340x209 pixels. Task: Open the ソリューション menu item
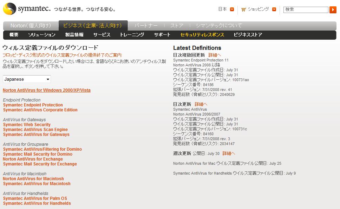coord(42,35)
